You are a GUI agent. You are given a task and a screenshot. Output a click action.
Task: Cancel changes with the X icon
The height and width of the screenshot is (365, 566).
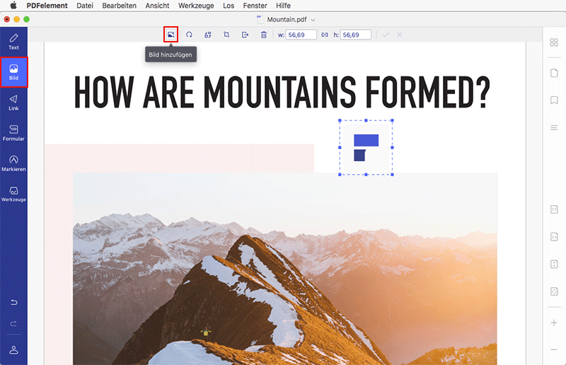click(399, 35)
